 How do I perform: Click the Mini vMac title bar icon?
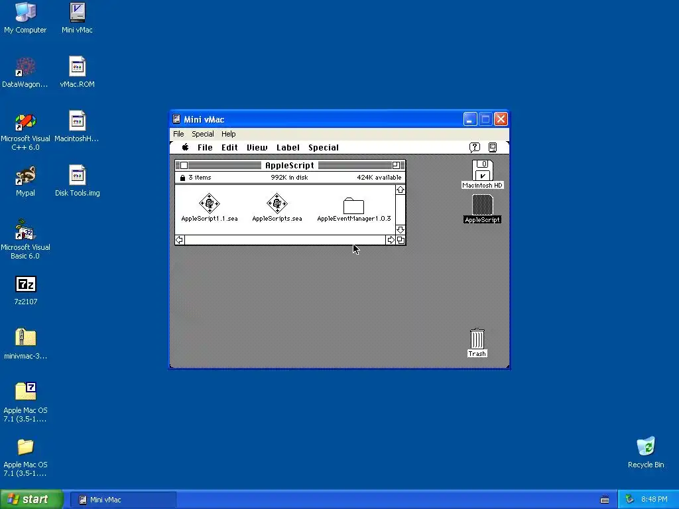coord(176,119)
